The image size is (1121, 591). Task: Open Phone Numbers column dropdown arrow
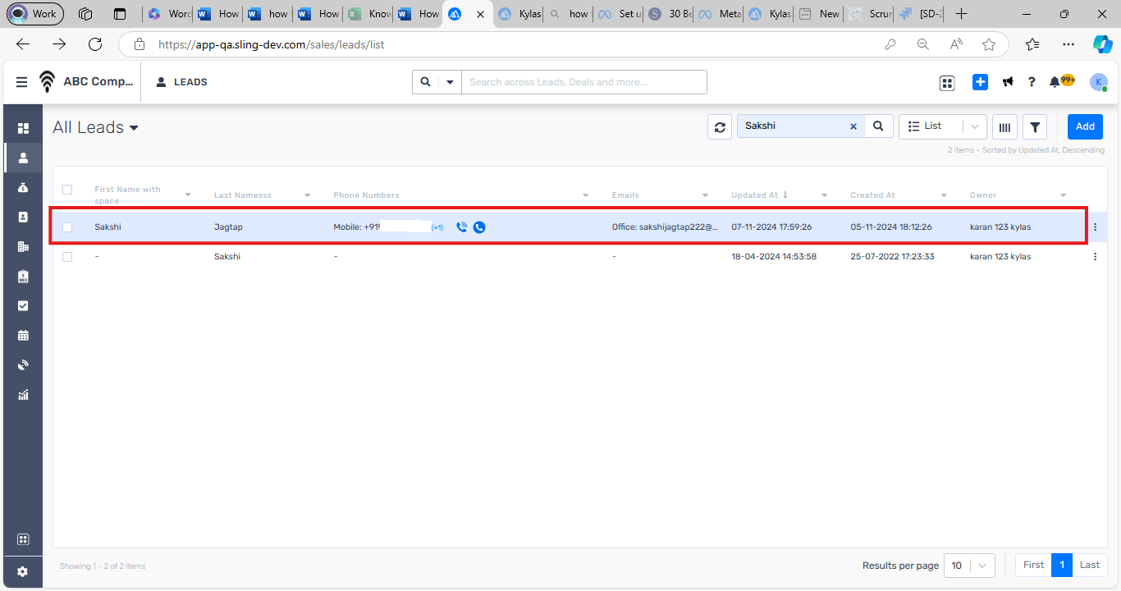click(x=586, y=195)
